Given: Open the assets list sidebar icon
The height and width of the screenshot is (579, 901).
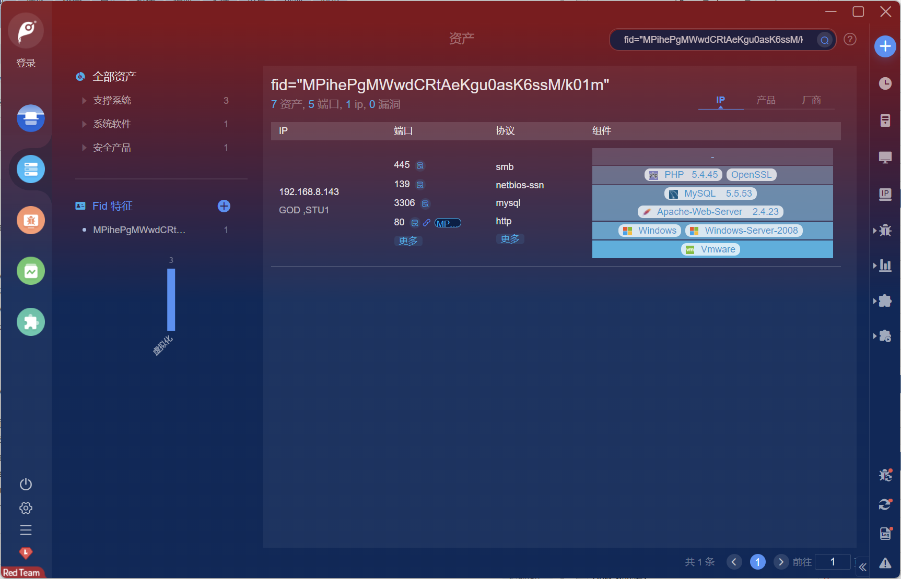Looking at the screenshot, I should 31,169.
